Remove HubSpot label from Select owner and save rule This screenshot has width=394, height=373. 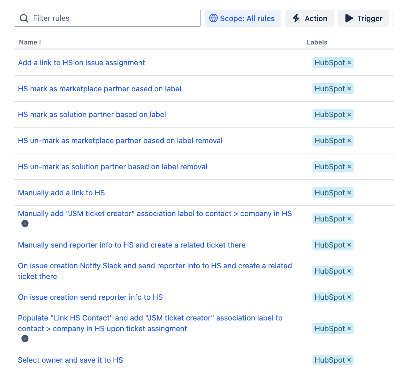(x=349, y=360)
